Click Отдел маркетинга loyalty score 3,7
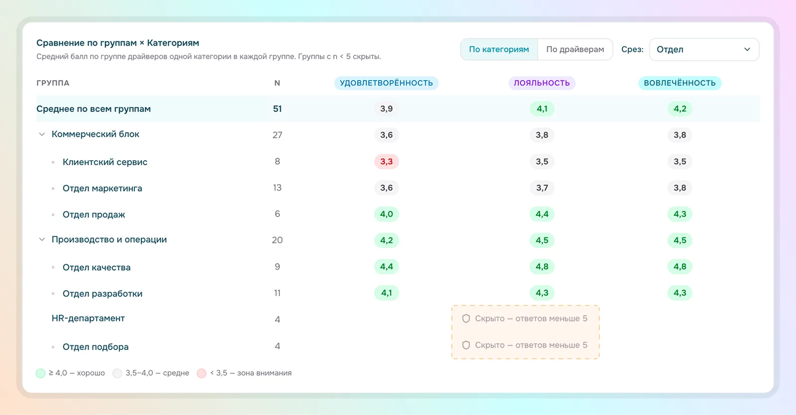The image size is (796, 415). [x=542, y=188]
